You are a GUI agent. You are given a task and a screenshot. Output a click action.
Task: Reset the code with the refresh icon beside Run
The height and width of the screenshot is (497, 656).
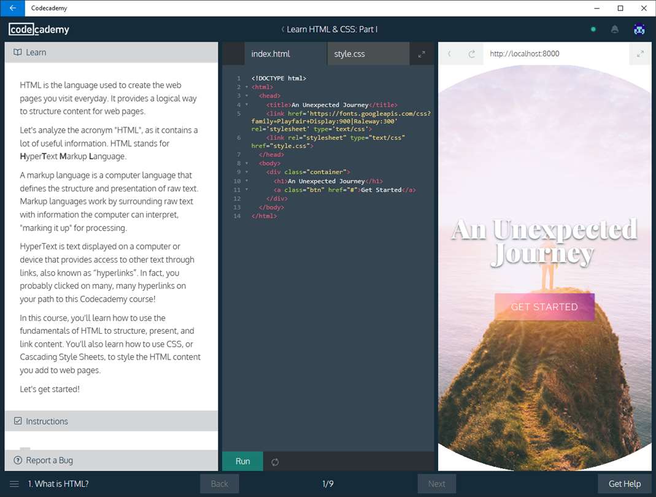(275, 462)
